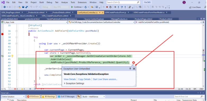Toggle the 0 of 17 Messages filter
The width and height of the screenshot is (207, 101).
click(x=66, y=97)
